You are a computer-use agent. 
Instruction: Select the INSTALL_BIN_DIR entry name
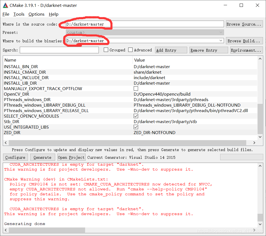(21, 67)
